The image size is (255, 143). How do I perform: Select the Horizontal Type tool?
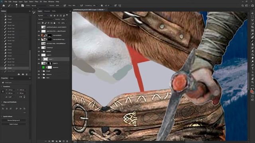[252, 68]
